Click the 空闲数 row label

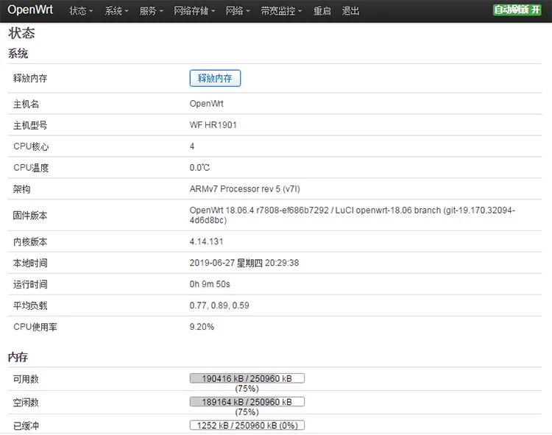[x=26, y=403]
